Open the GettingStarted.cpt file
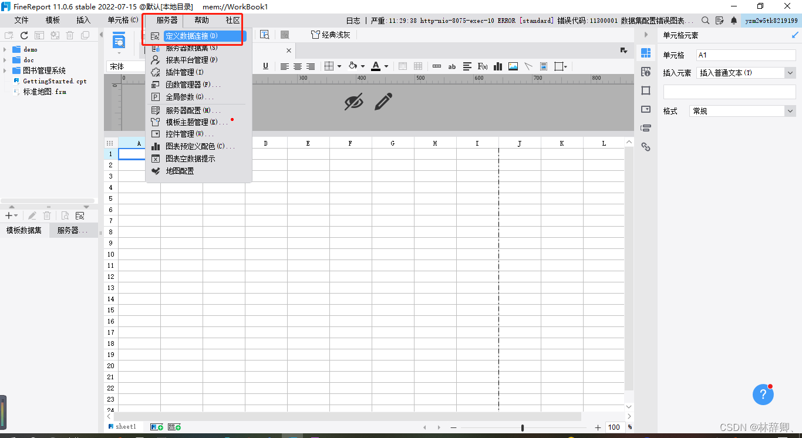Viewport: 802px width, 438px height. pos(50,81)
